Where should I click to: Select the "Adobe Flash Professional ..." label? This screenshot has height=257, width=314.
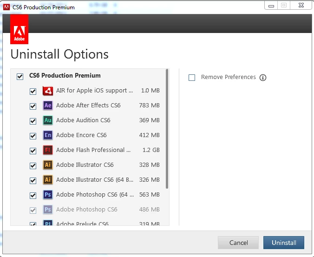point(93,150)
